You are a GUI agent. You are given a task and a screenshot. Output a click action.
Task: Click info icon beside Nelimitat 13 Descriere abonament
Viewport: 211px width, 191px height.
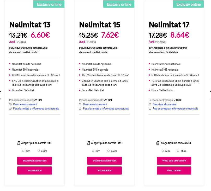[10, 104]
